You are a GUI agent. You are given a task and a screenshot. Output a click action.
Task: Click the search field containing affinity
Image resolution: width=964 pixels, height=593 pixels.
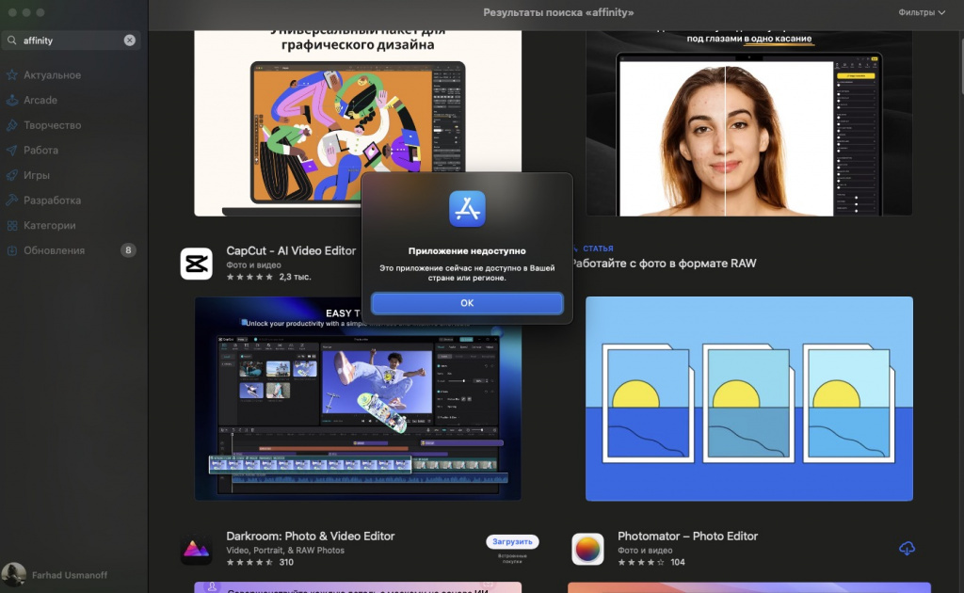(x=71, y=40)
